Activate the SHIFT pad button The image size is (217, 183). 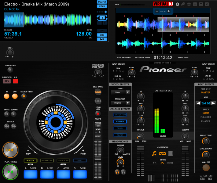[80, 160]
